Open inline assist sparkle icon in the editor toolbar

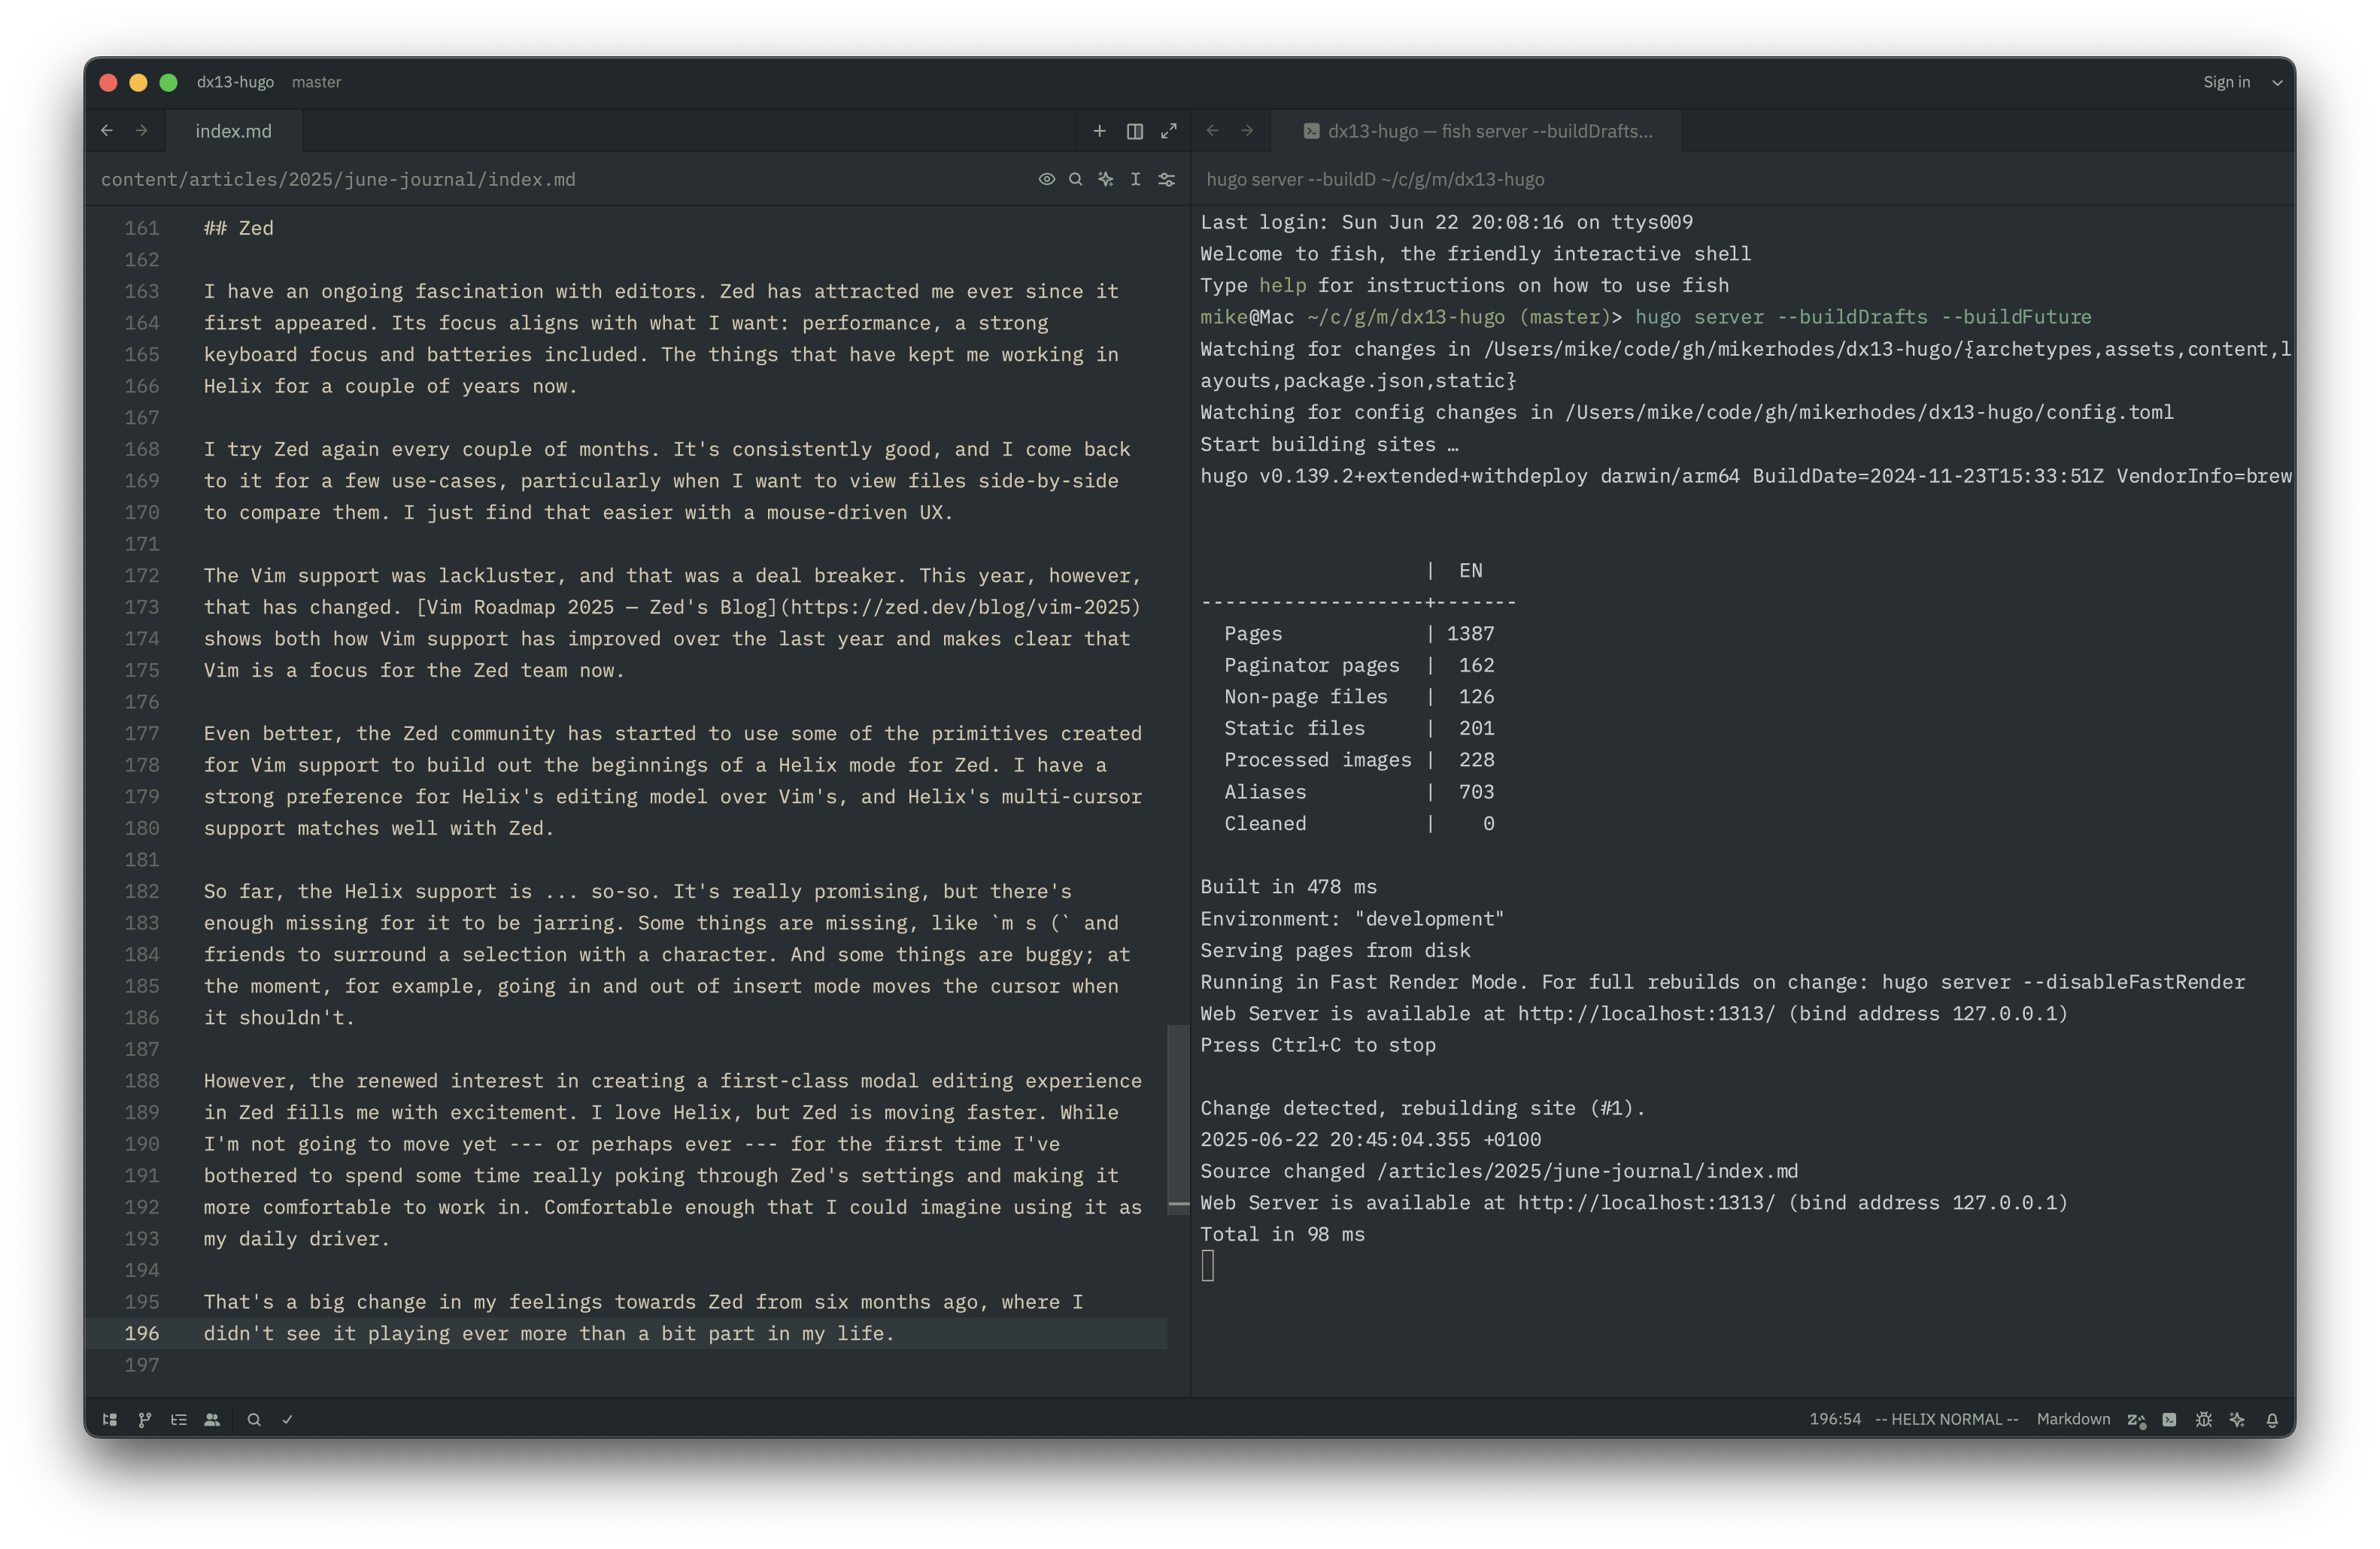1106,179
